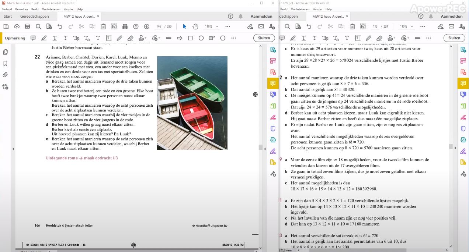Screen dimensions: 469x252
Task: Open the Bewerken menu in left window
Action: click(x=21, y=9)
